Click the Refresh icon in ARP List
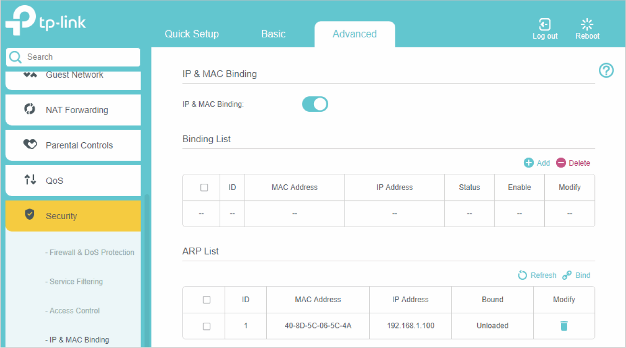The image size is (626, 348). pos(523,275)
